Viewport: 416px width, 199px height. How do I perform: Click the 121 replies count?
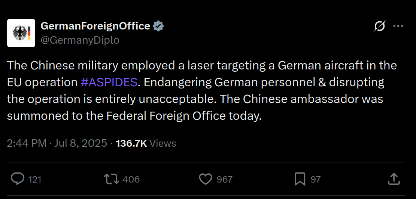(x=34, y=180)
